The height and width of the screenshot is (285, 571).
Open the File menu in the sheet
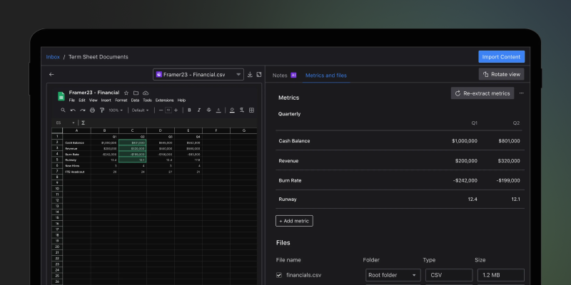click(x=72, y=100)
